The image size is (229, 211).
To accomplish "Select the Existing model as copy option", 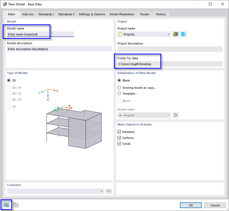I will pos(119,87).
